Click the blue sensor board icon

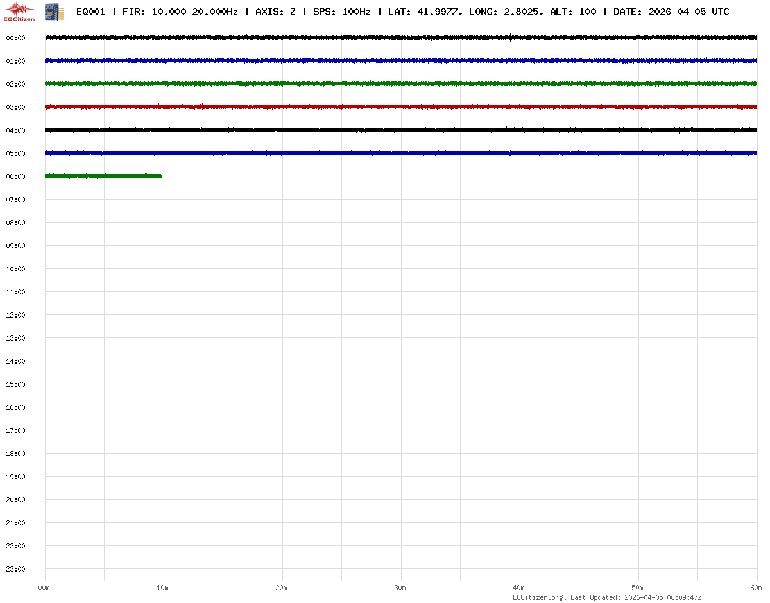pyautogui.click(x=55, y=11)
